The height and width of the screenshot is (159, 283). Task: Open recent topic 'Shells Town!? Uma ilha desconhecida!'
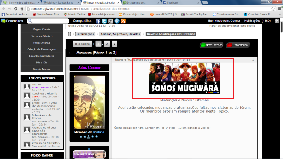[x=44, y=104]
